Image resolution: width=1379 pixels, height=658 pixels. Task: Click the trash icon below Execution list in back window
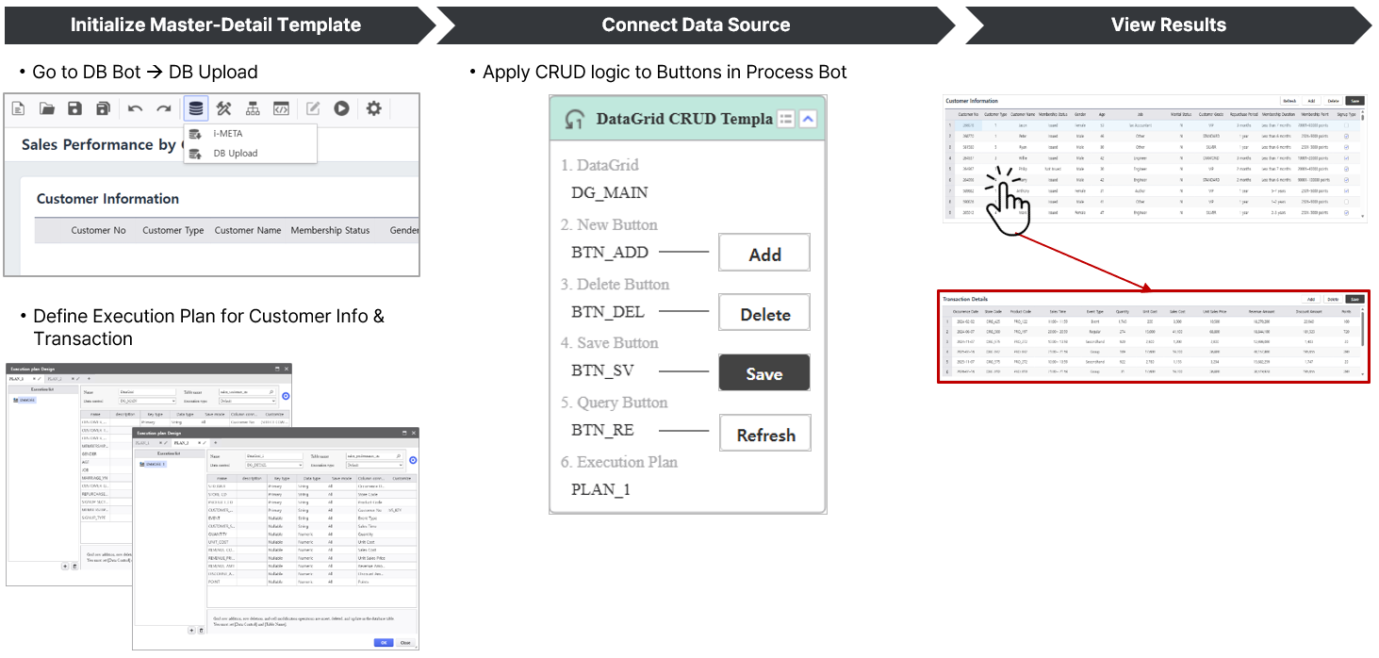(x=74, y=567)
